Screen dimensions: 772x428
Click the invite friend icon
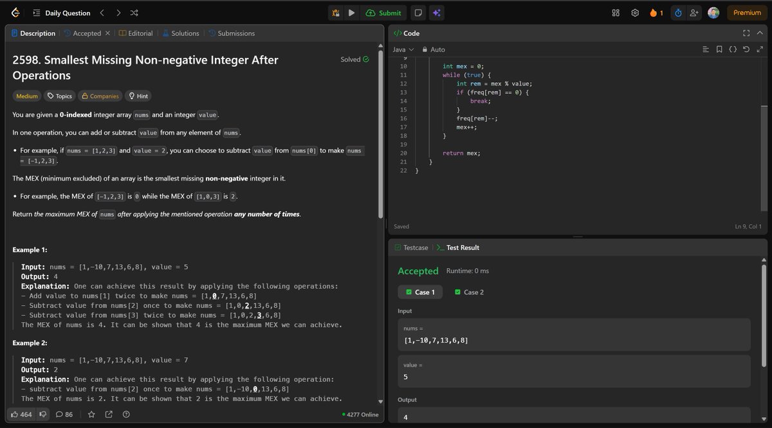pyautogui.click(x=694, y=13)
